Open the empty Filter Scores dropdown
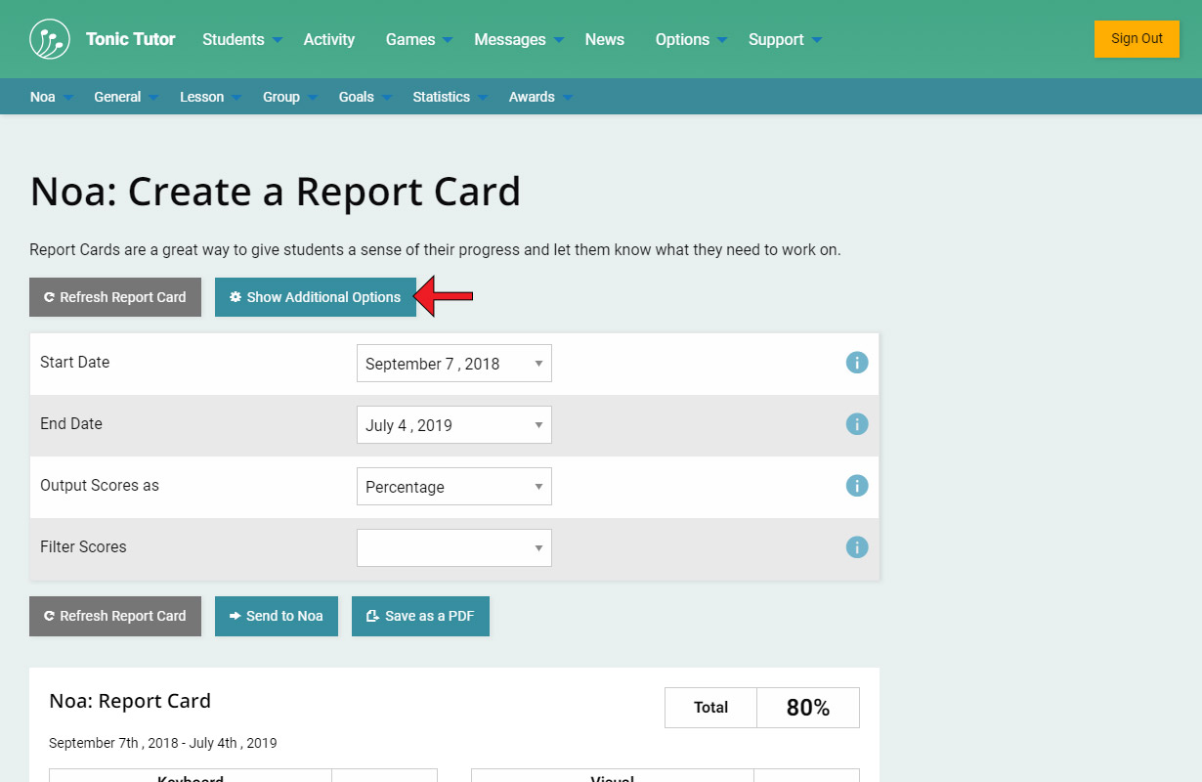This screenshot has width=1202, height=782. 453,548
